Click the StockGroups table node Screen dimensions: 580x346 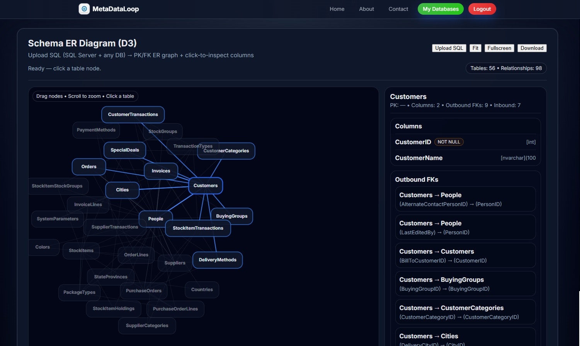[163, 131]
